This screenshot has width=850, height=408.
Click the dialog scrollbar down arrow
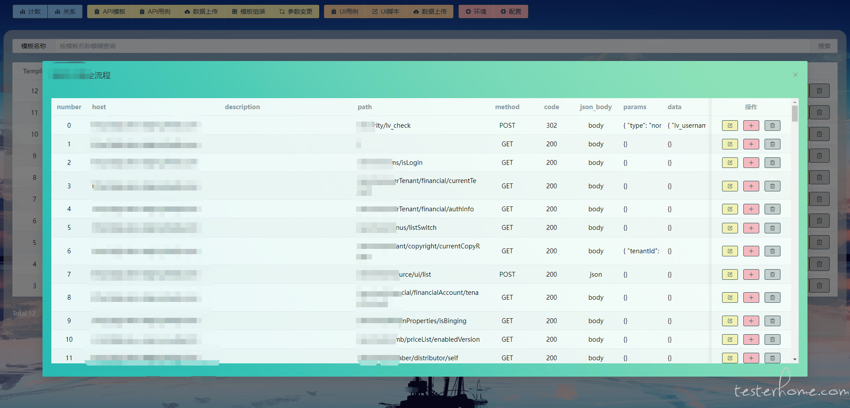tap(795, 359)
